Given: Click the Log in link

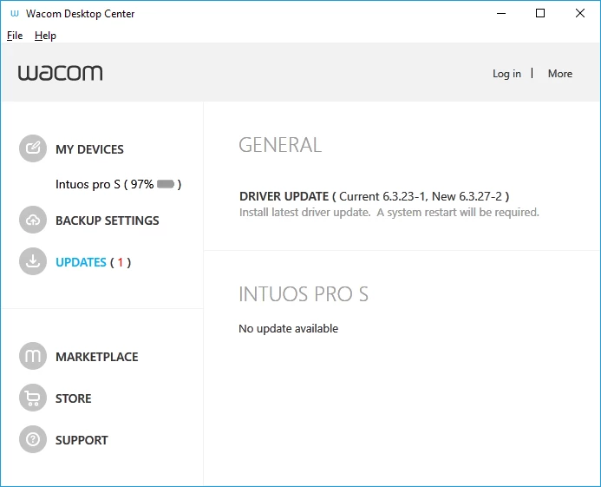Looking at the screenshot, I should coord(506,74).
